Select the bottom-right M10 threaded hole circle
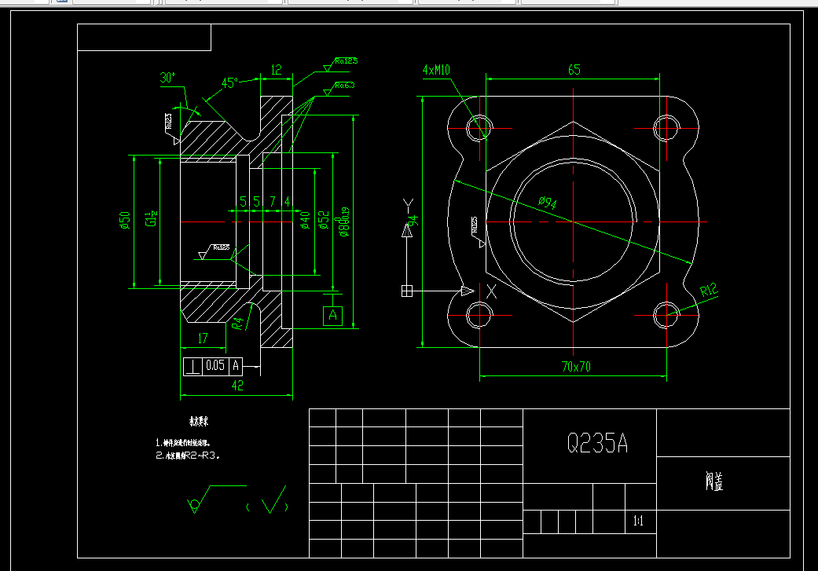The height and width of the screenshot is (571, 818). [x=666, y=315]
